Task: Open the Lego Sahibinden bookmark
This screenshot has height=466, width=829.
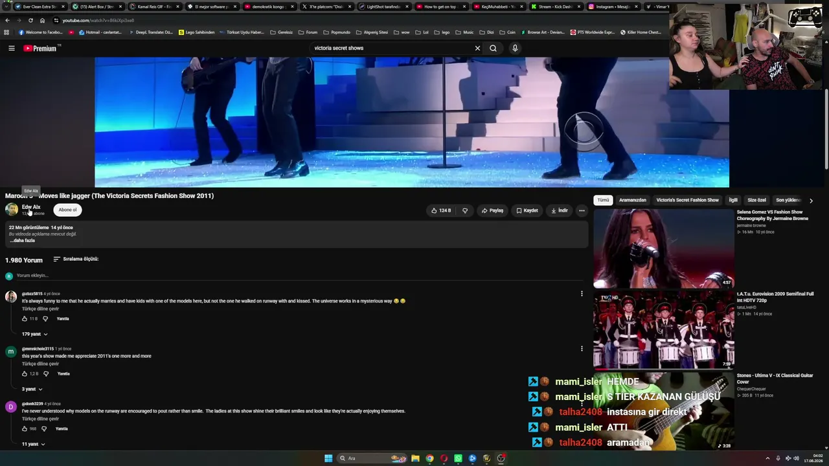Action: (x=196, y=32)
